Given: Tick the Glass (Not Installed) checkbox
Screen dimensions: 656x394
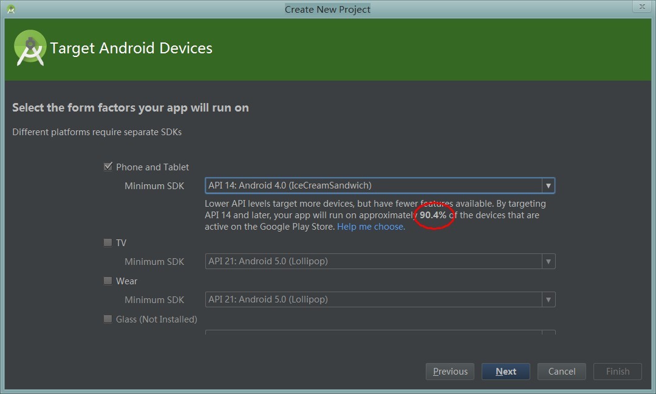Looking at the screenshot, I should click(x=108, y=319).
